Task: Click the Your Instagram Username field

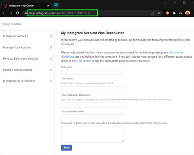Action: click(x=93, y=105)
